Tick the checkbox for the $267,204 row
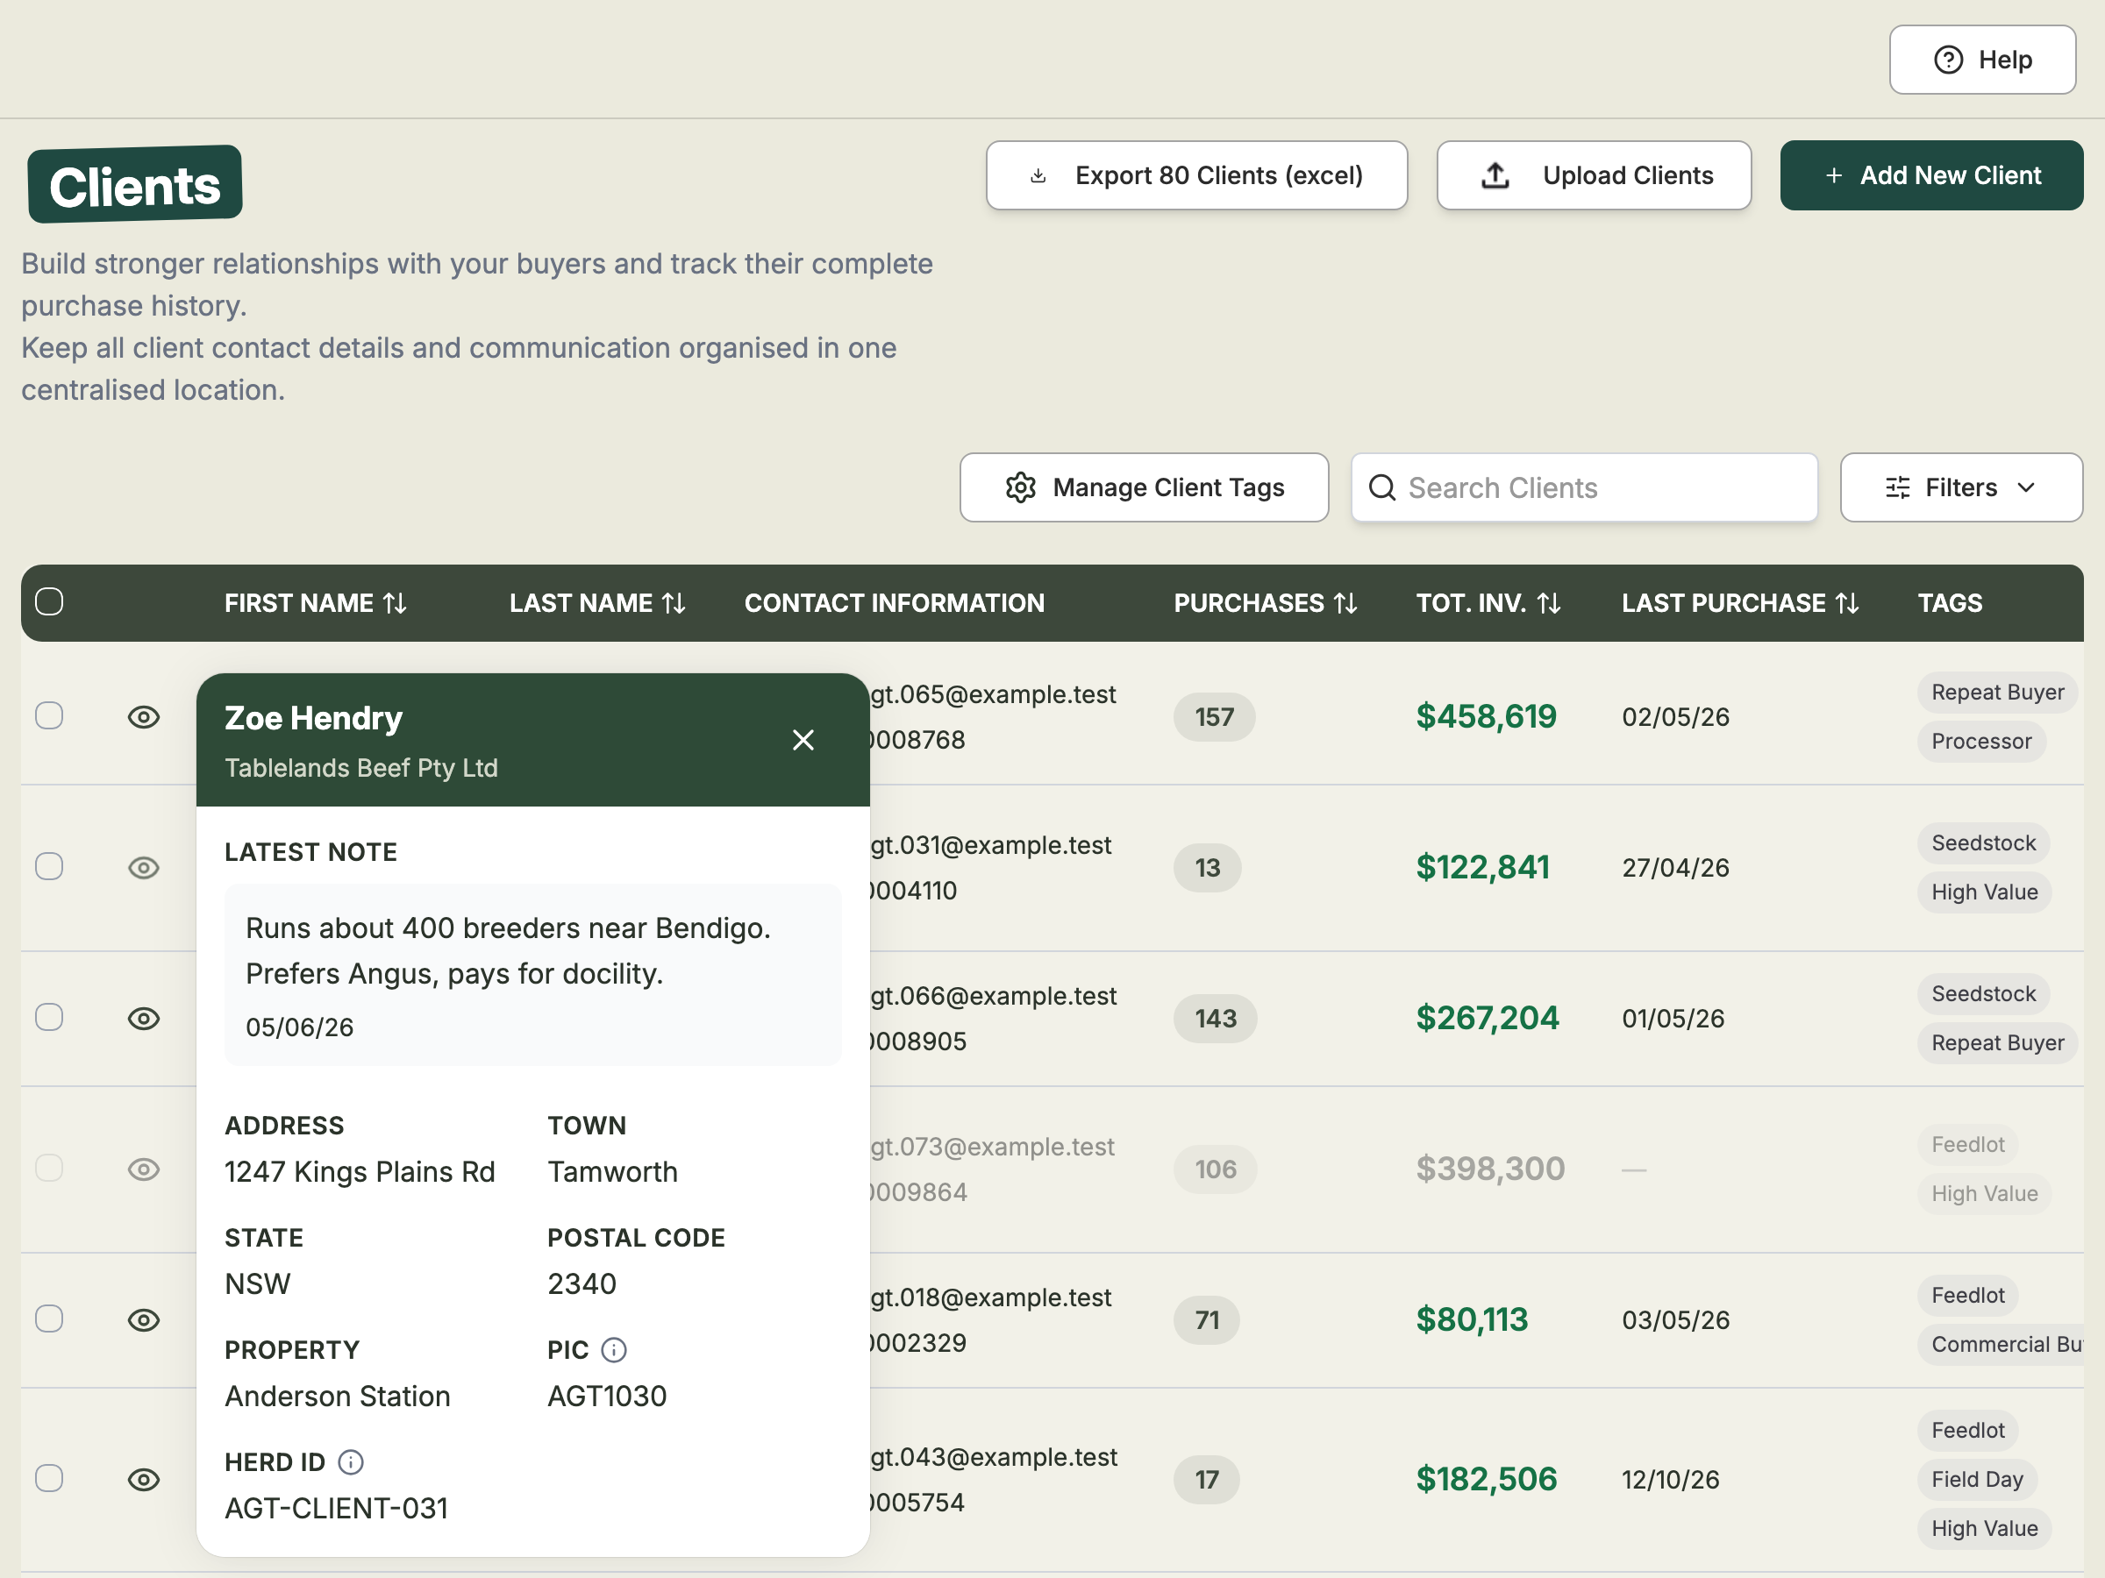Viewport: 2105px width, 1578px height. (x=49, y=1017)
